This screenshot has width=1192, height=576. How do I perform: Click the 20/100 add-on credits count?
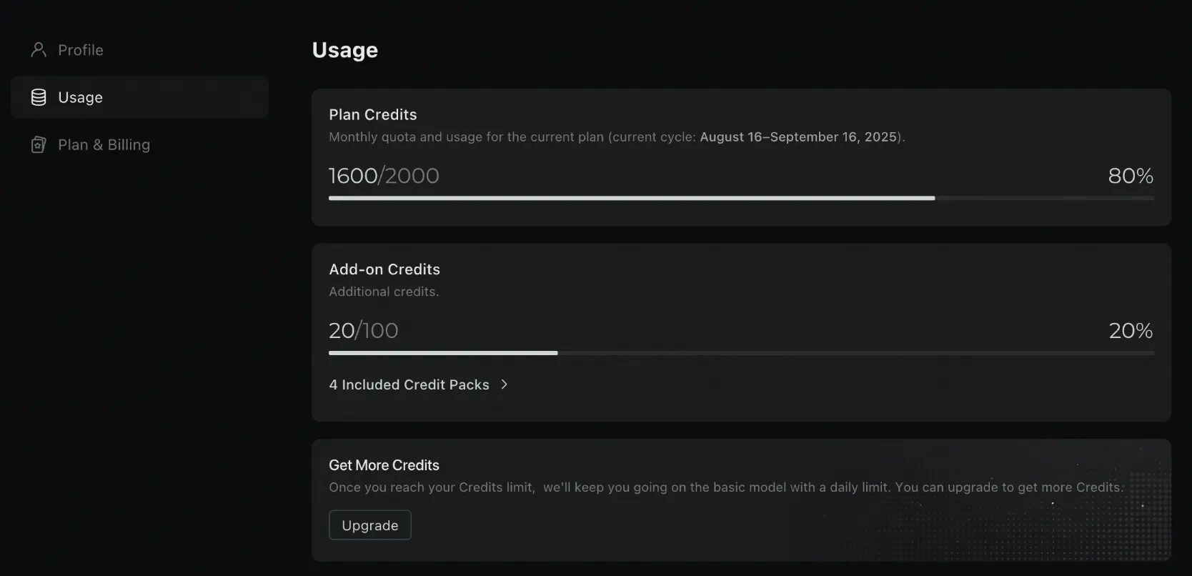click(363, 331)
